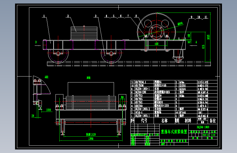The height and width of the screenshot is (153, 237).
Task: Select the 轨距1130 gauge dimension text
Action: 91,134
